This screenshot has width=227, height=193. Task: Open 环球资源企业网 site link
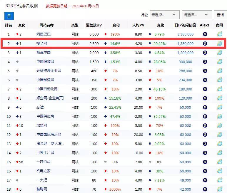(49, 71)
